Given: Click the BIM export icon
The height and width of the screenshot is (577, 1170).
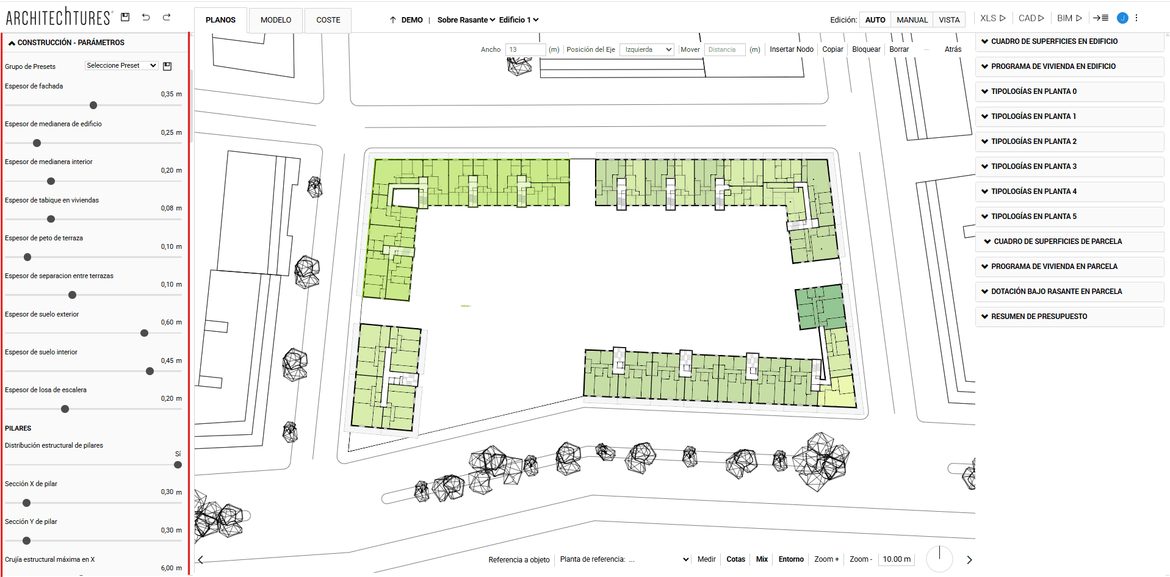Looking at the screenshot, I should [1069, 18].
